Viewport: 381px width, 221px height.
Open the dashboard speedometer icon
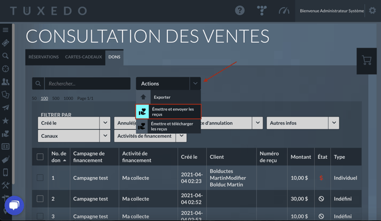coord(284,11)
